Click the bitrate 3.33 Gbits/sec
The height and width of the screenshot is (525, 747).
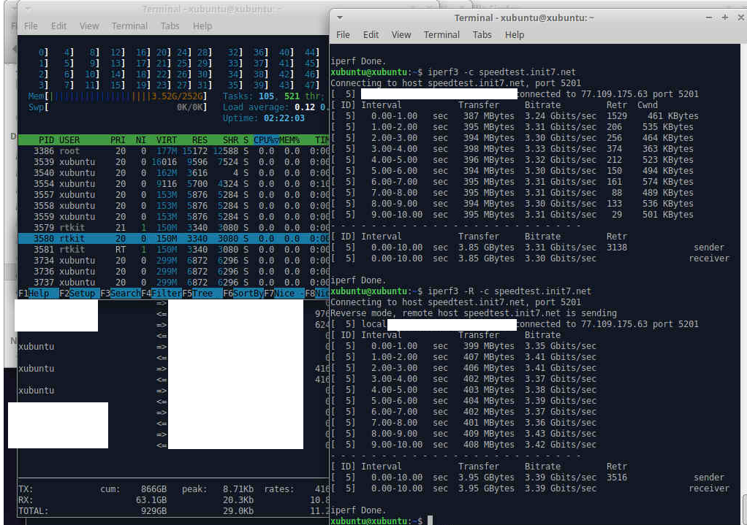pos(560,149)
